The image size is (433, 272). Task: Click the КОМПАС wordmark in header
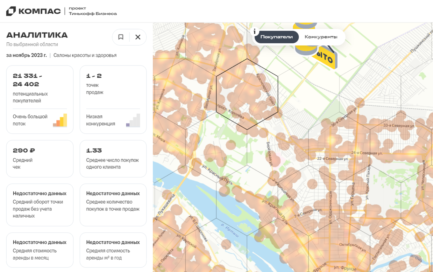click(x=39, y=11)
